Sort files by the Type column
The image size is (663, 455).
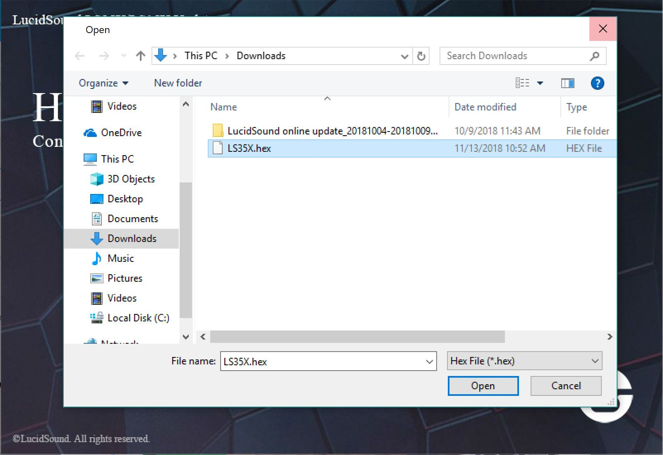(x=577, y=107)
